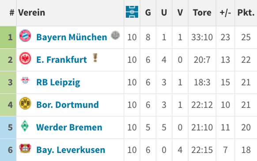Click the Bayer Leverkusen crest
Image resolution: width=257 pixels, height=161 pixels.
(x=25, y=148)
